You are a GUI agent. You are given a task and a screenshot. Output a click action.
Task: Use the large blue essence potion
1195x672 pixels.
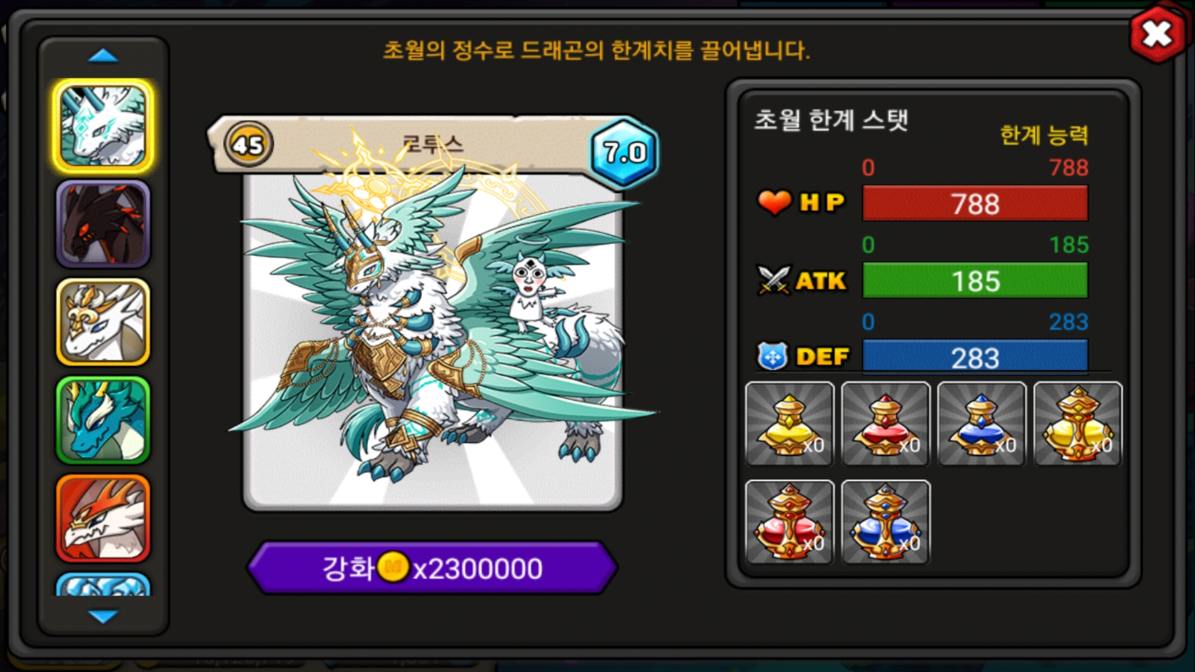click(x=886, y=521)
